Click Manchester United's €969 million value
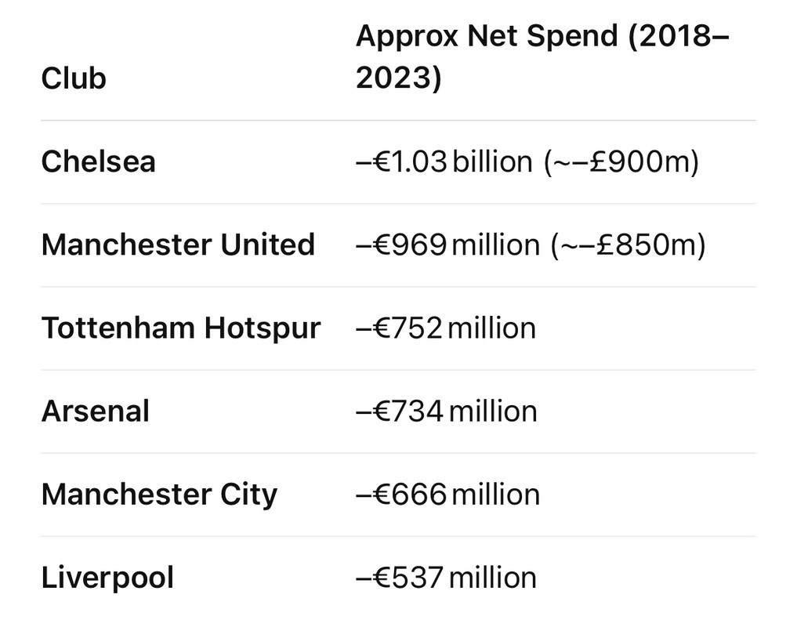Viewport: 797px width, 627px height. tap(447, 245)
